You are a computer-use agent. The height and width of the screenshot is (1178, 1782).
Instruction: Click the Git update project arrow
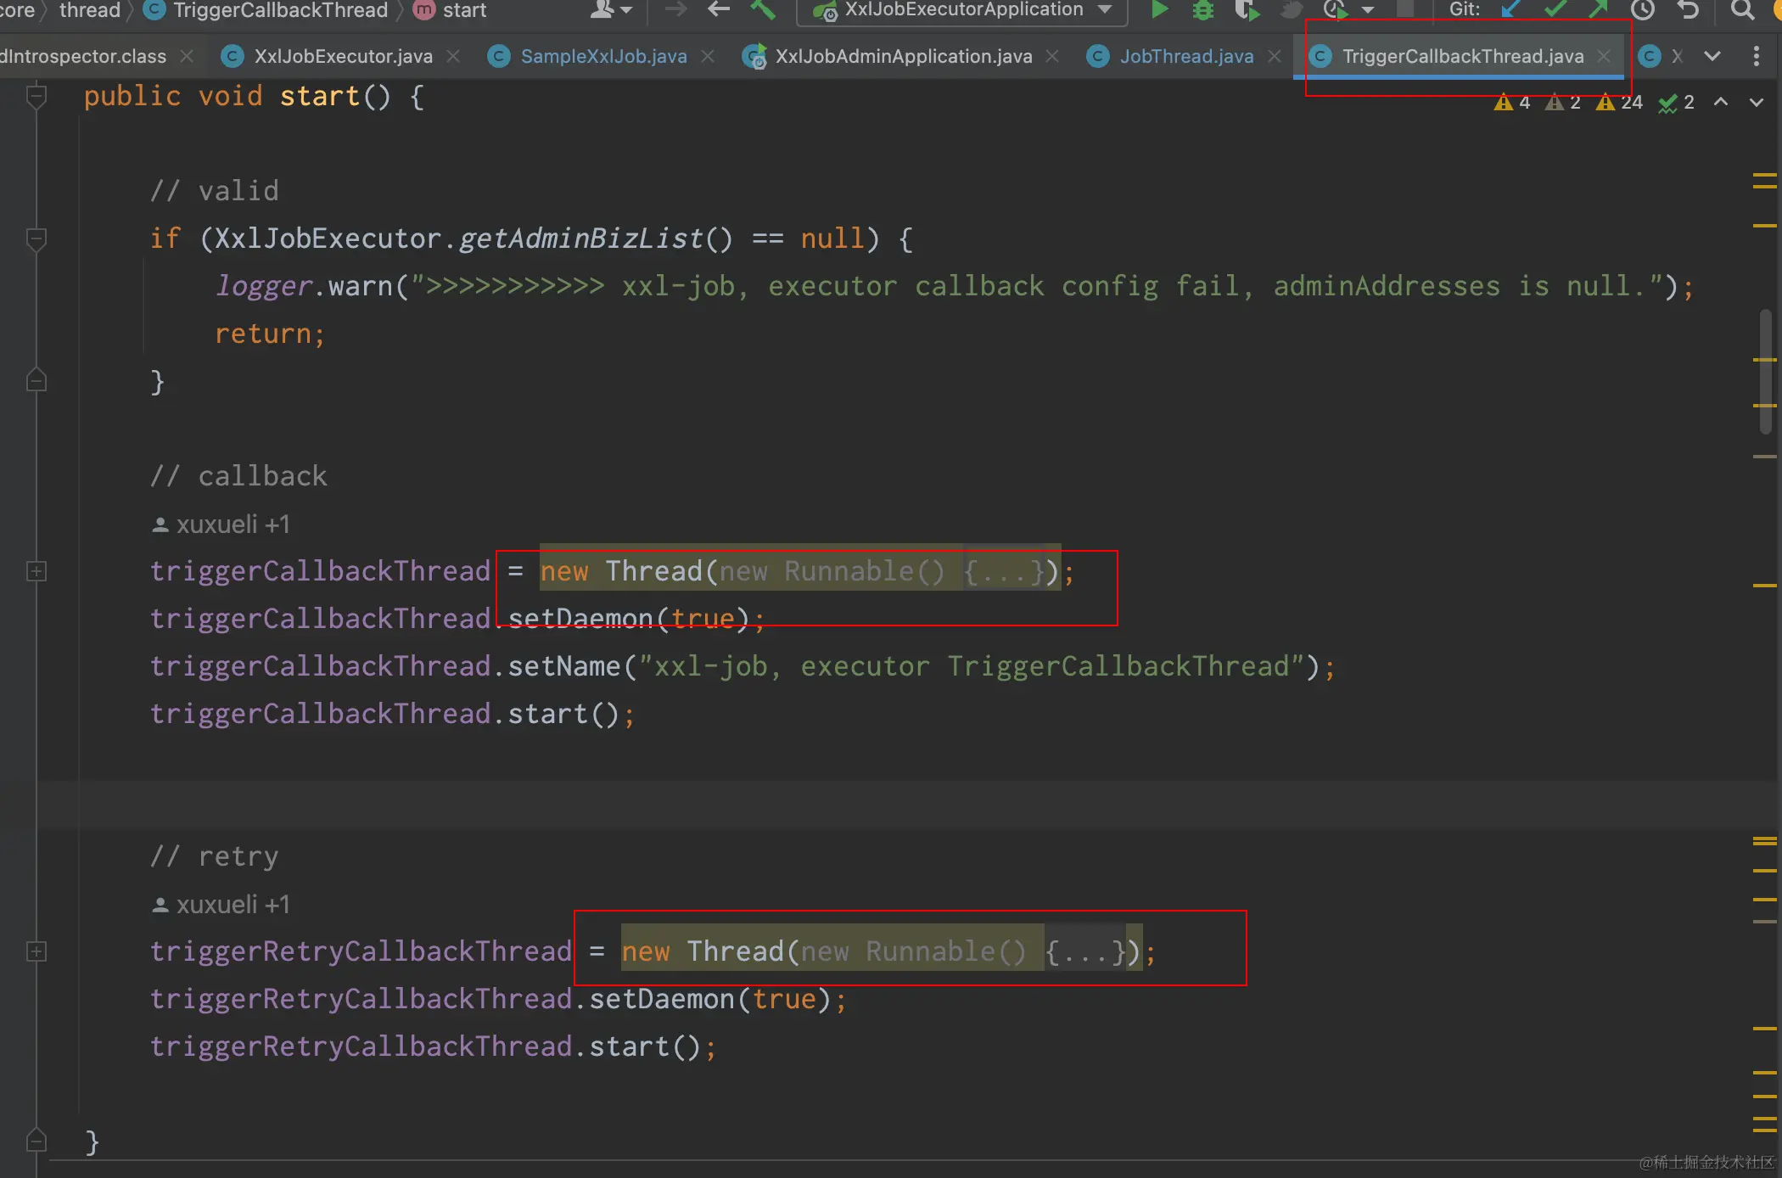tap(1511, 10)
